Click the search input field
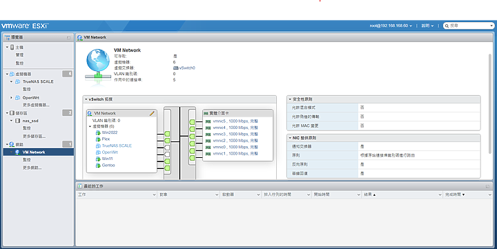Screen dimensions: 497x249 pos(469,26)
